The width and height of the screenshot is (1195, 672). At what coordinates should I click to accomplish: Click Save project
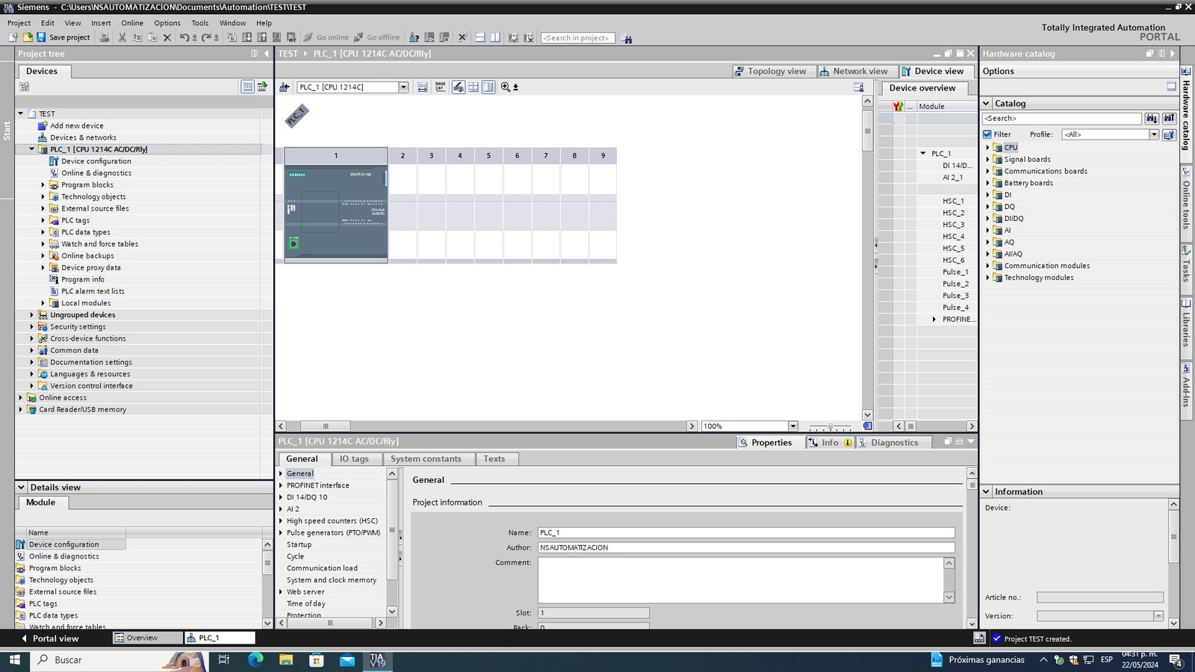click(x=63, y=37)
